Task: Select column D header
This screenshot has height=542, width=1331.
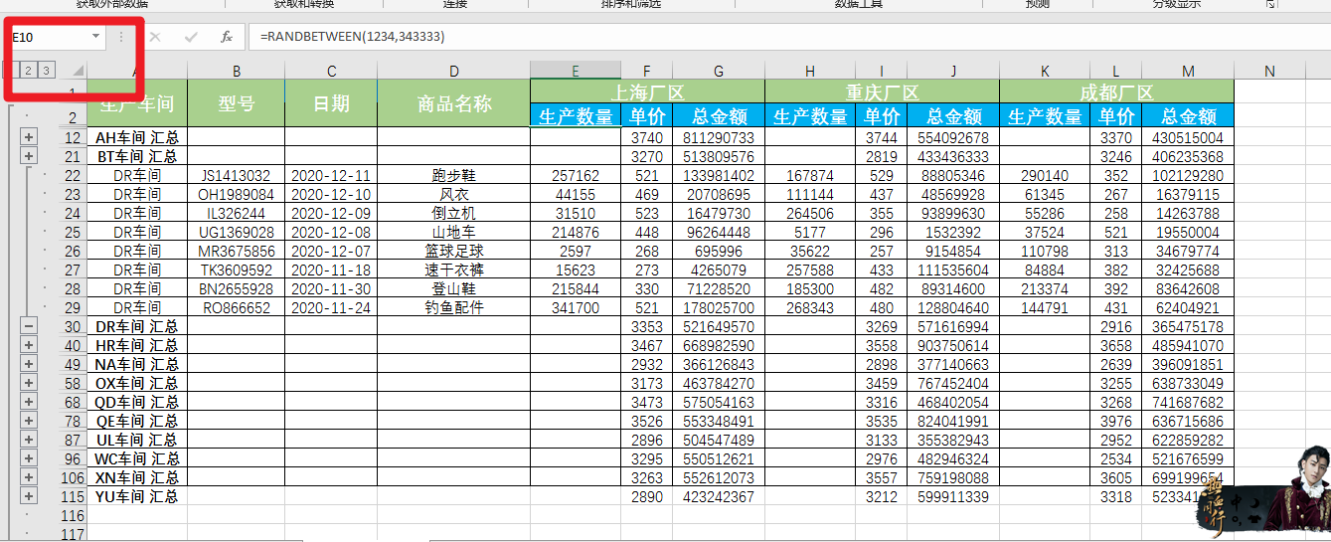Action: click(454, 71)
